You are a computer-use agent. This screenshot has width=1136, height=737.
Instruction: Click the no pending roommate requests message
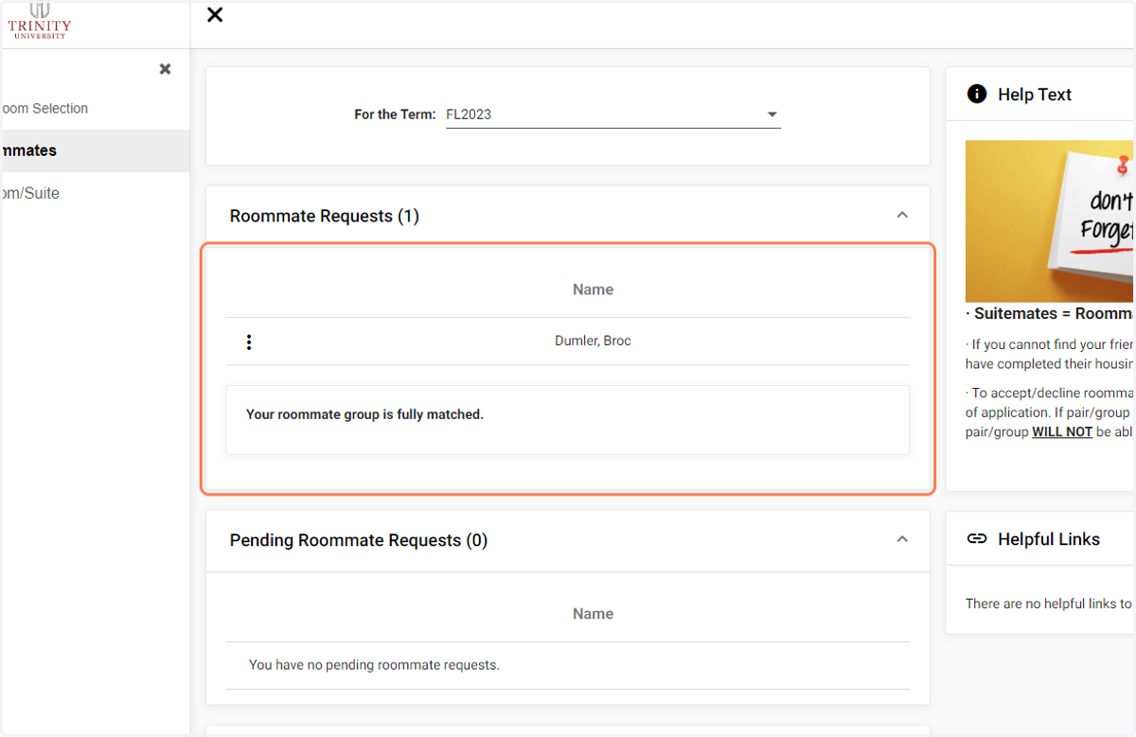374,665
